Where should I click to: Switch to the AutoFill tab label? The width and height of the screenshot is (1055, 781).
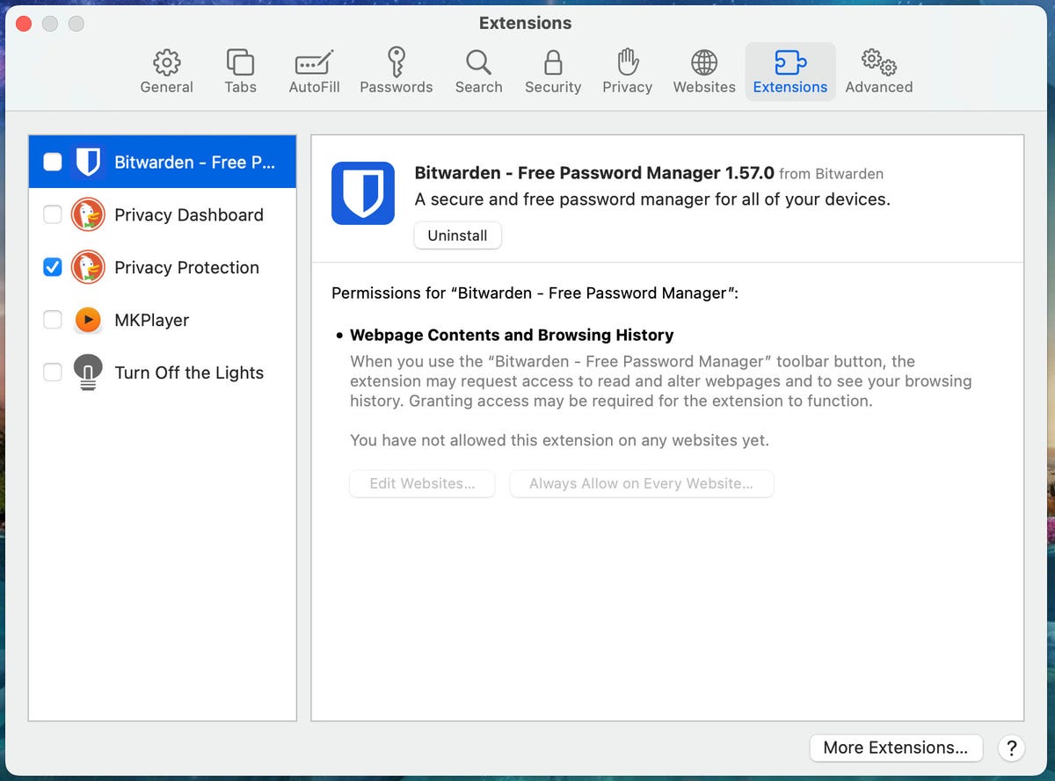point(314,87)
